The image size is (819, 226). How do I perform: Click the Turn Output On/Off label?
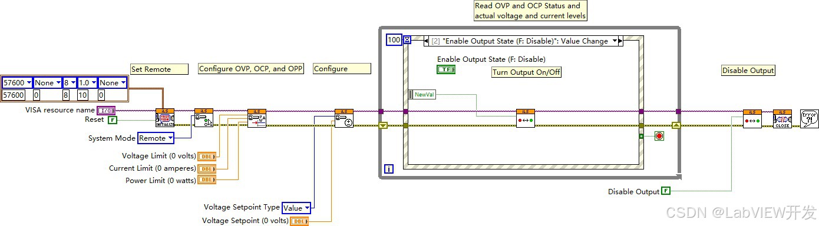click(527, 72)
